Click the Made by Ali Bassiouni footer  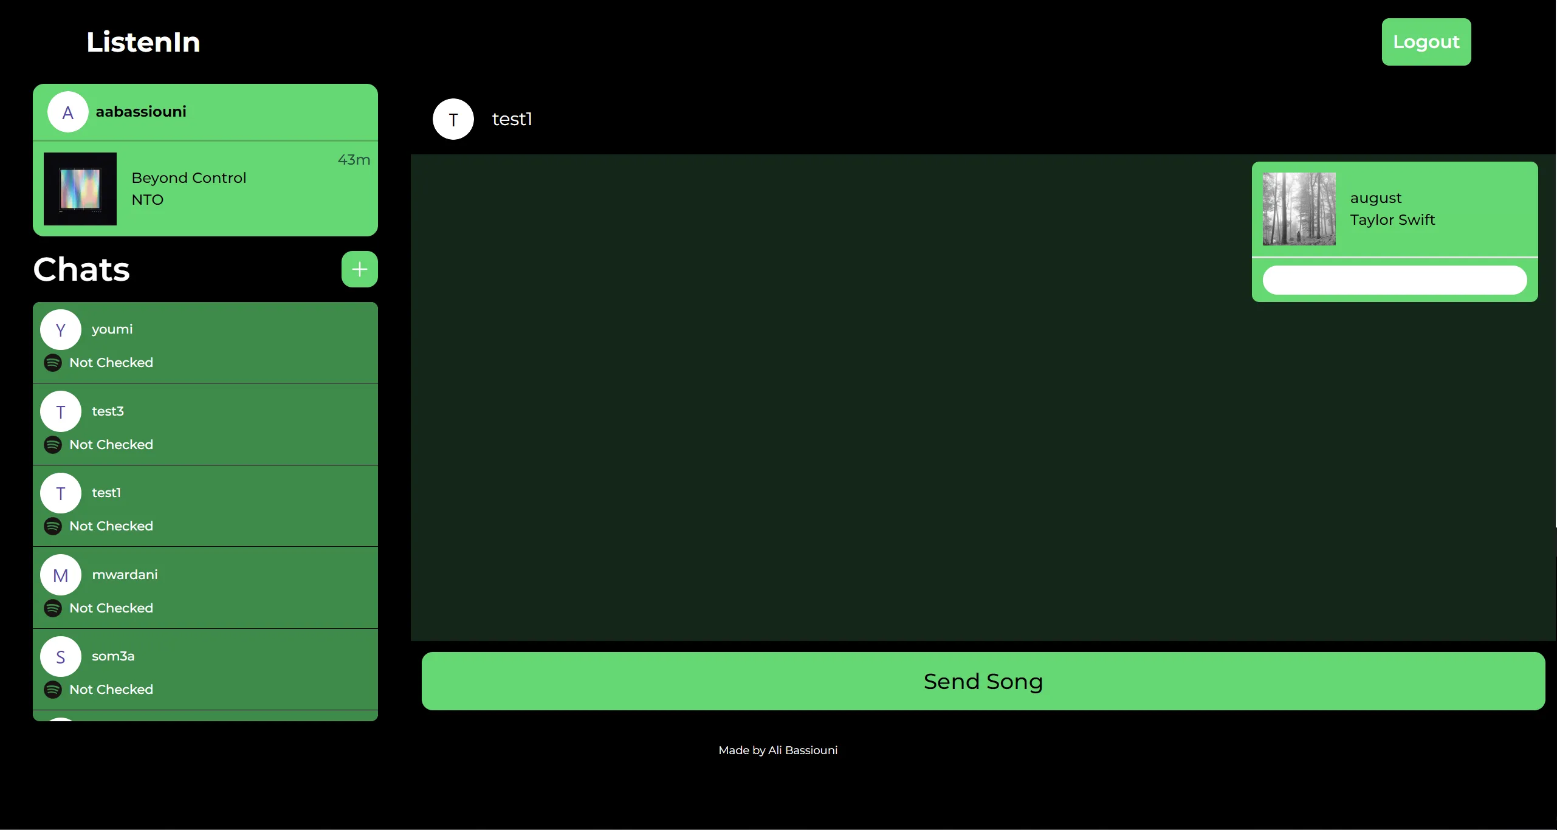(778, 750)
